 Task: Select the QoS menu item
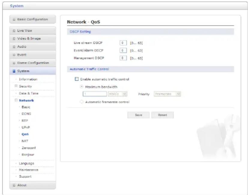(x=25, y=134)
